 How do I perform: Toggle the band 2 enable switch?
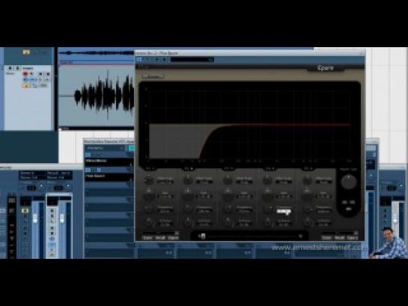tap(189, 168)
